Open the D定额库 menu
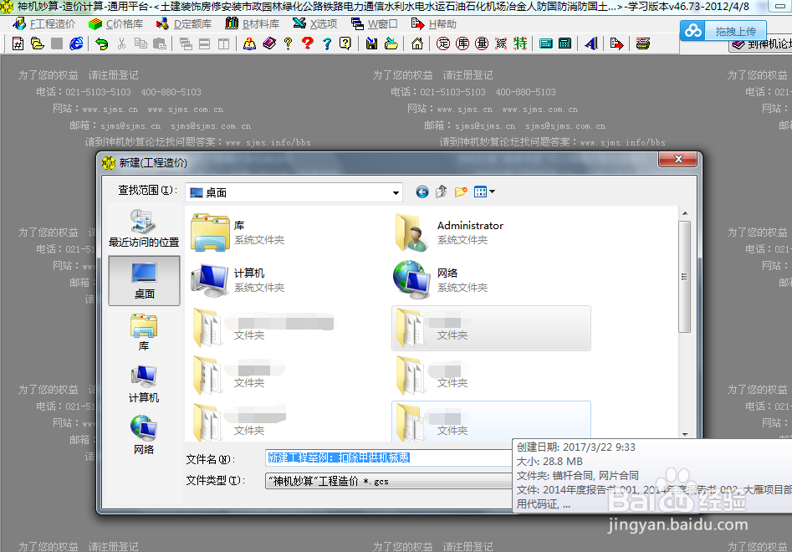 [x=184, y=23]
